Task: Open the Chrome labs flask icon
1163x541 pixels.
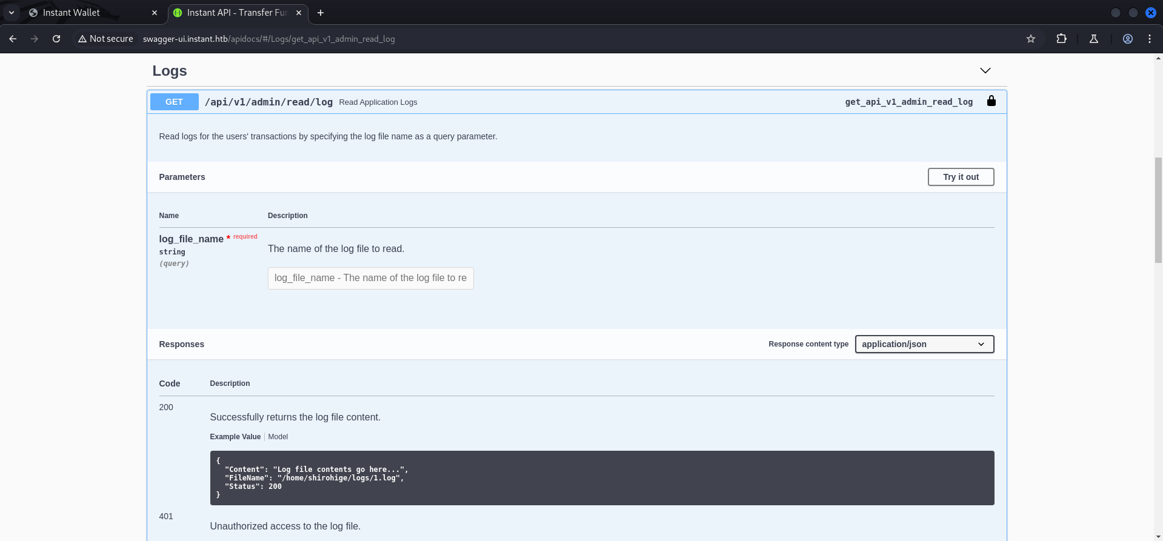Action: pyautogui.click(x=1094, y=39)
